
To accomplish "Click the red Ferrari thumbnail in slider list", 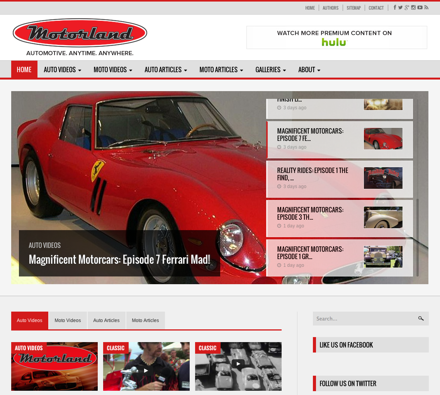I will tap(383, 139).
